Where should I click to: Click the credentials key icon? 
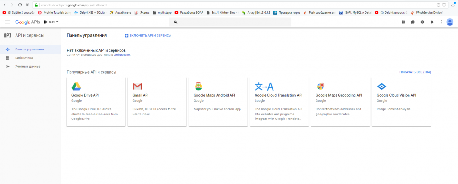click(8, 66)
